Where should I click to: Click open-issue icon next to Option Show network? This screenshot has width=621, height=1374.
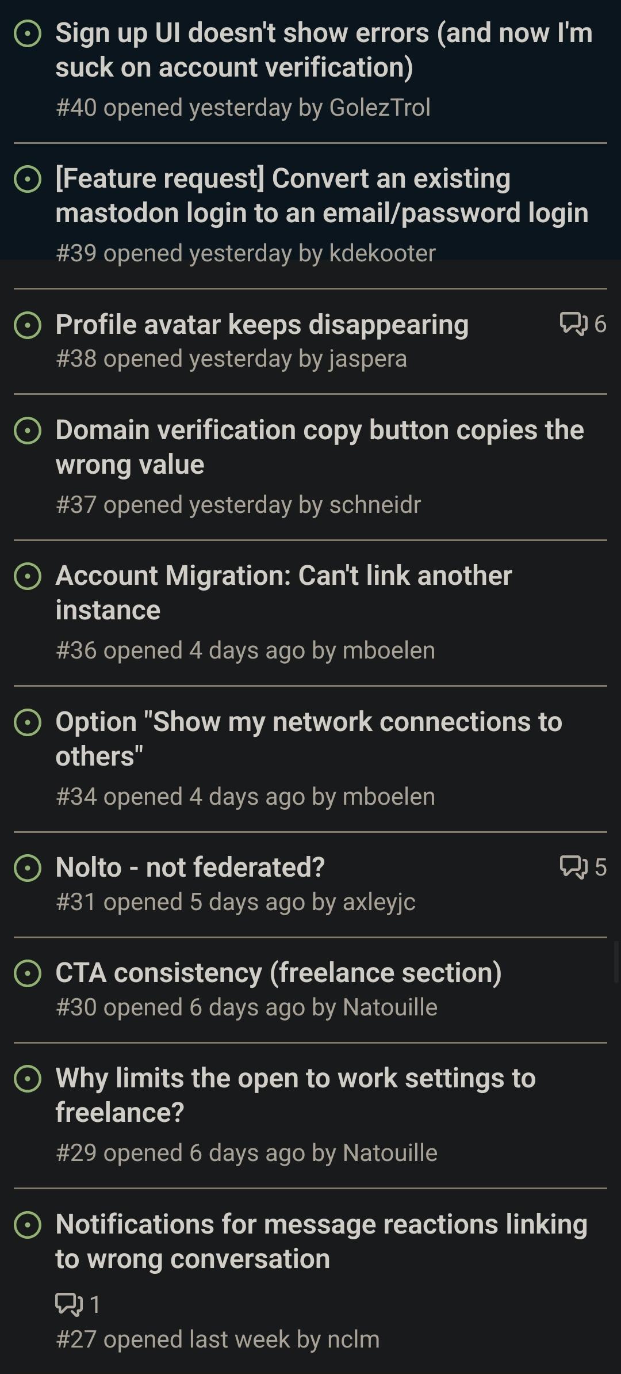coord(28,722)
